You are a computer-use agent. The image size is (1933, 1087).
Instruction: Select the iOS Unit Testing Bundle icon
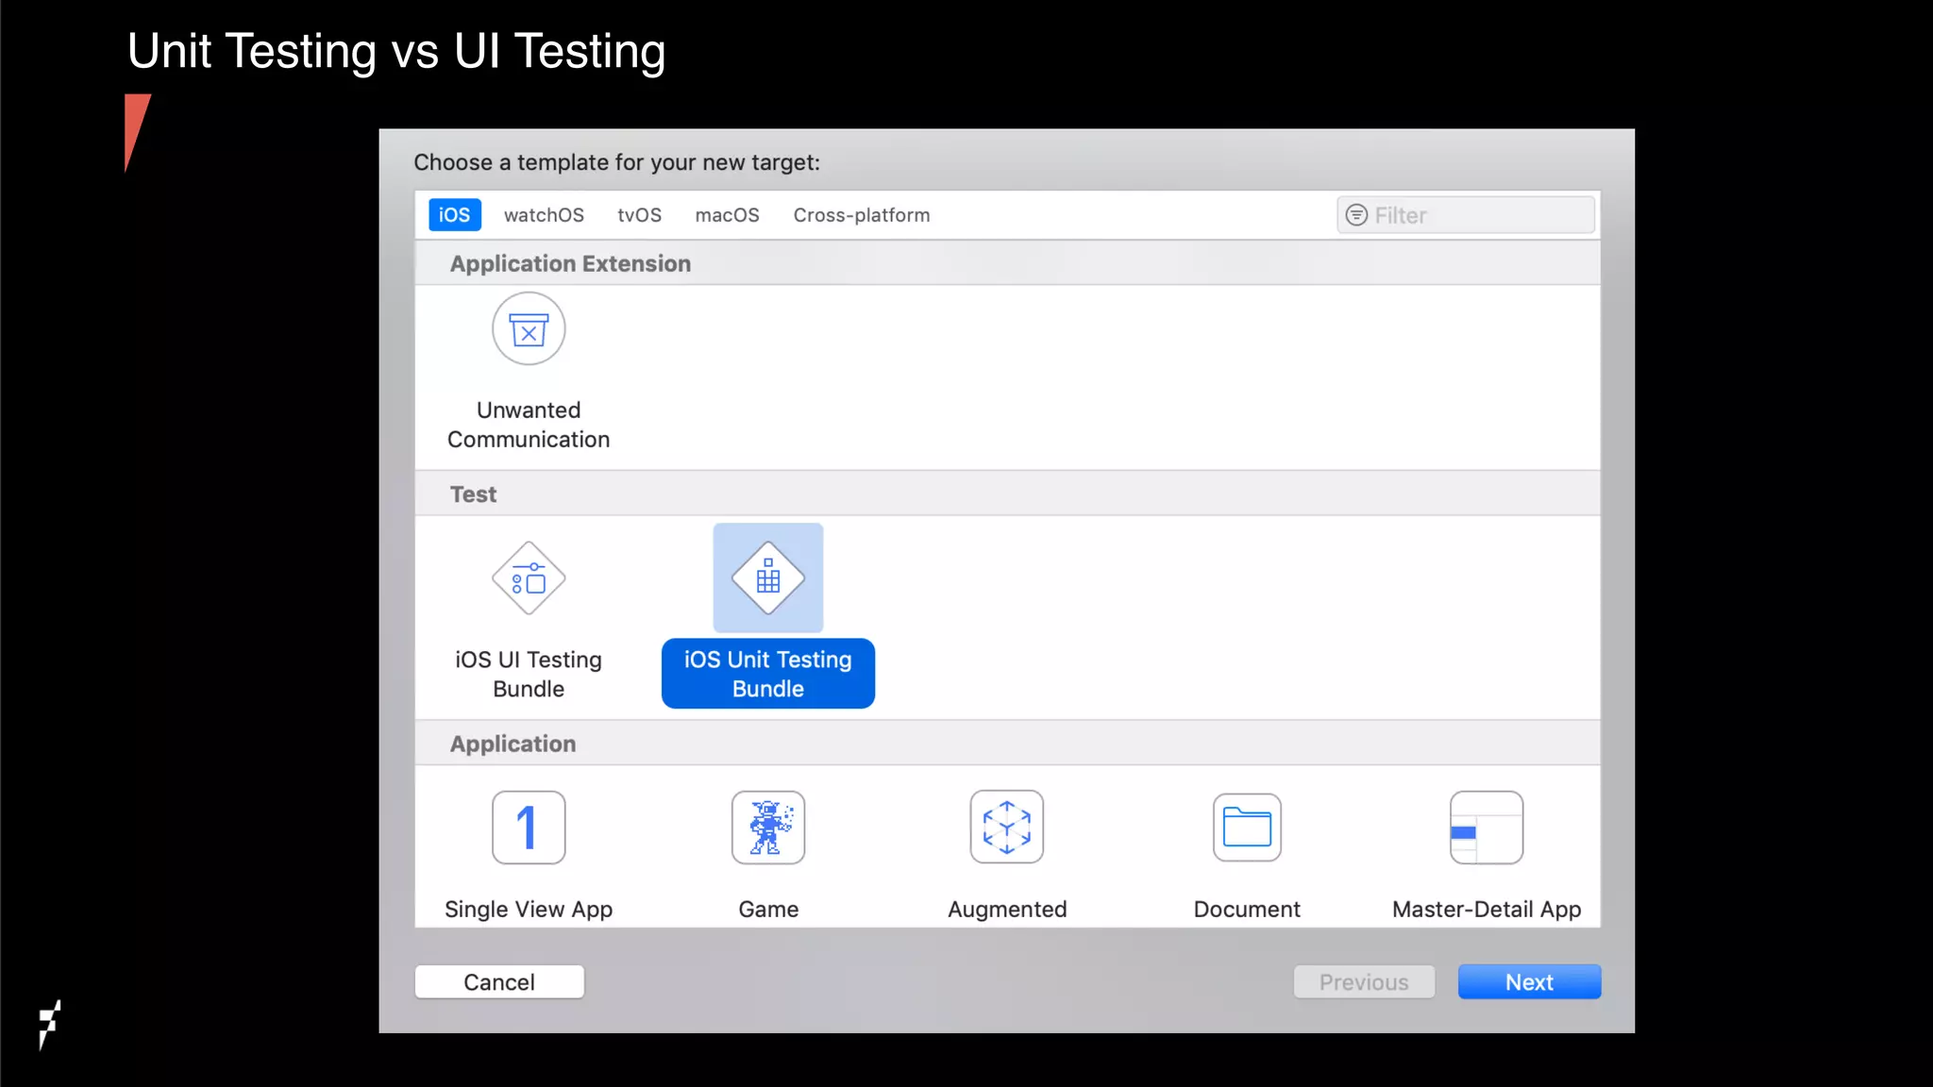(767, 578)
